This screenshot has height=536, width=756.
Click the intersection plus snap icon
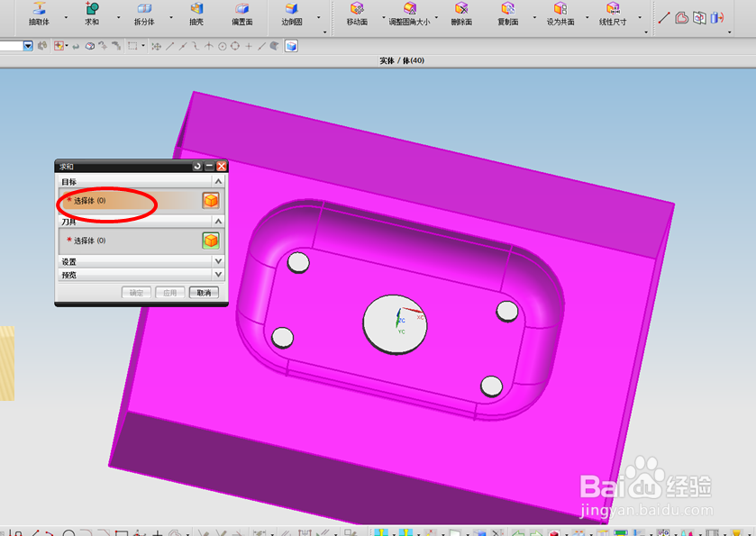click(x=249, y=46)
